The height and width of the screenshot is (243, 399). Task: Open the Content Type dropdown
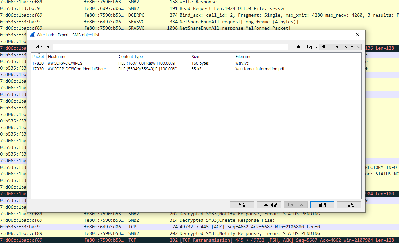(x=340, y=47)
